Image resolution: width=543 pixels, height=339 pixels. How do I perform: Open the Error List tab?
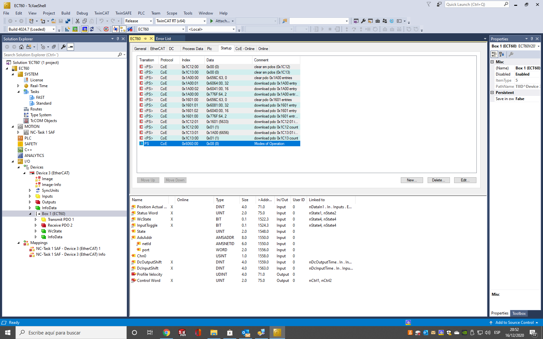164,39
